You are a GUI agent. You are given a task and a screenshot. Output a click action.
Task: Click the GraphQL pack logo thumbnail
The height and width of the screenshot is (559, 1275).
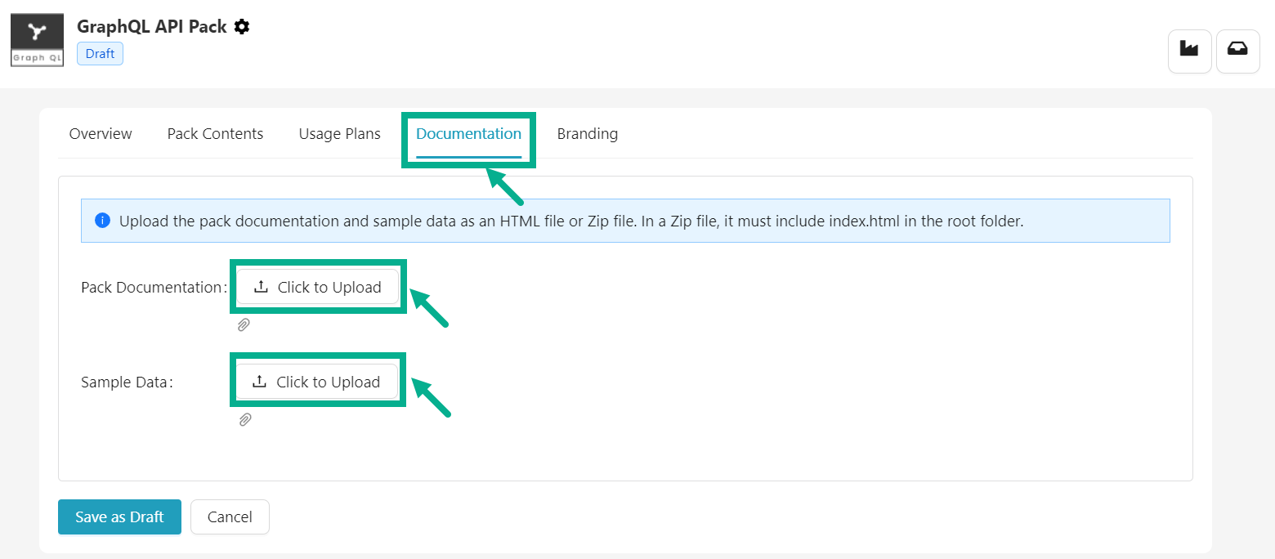point(37,38)
